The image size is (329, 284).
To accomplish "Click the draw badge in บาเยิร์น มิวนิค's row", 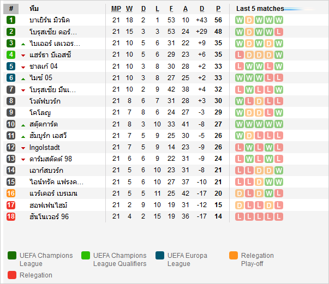I will [250, 20].
